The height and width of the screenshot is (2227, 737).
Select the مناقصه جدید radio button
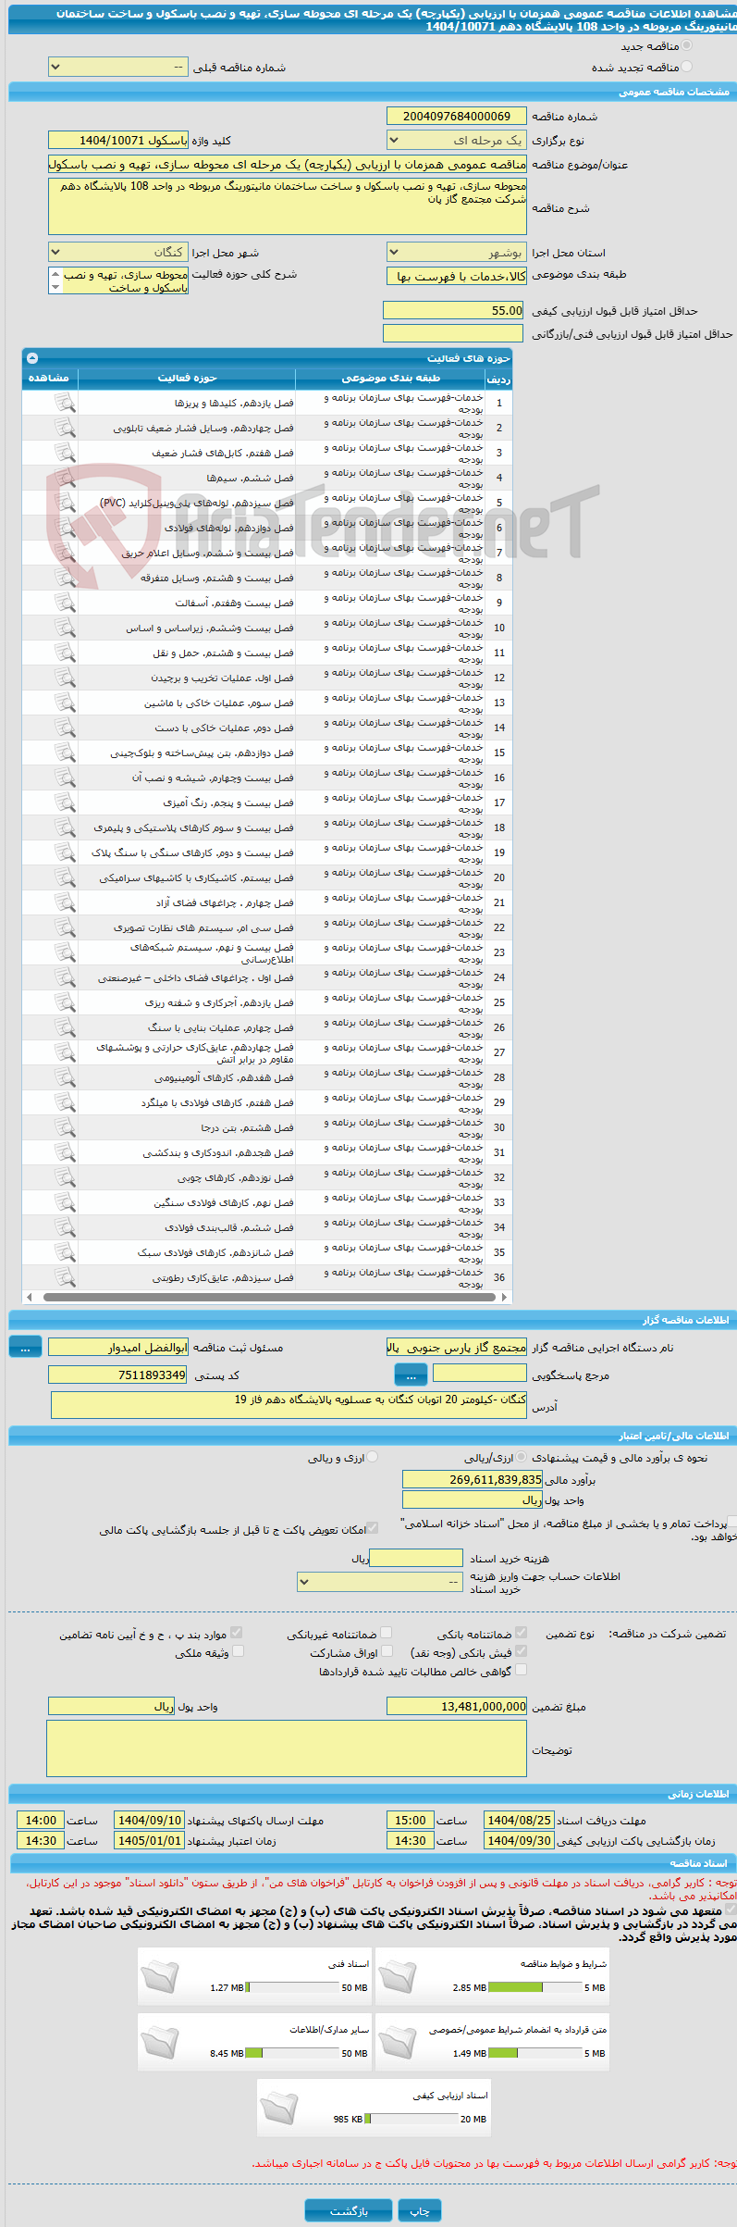(x=686, y=45)
